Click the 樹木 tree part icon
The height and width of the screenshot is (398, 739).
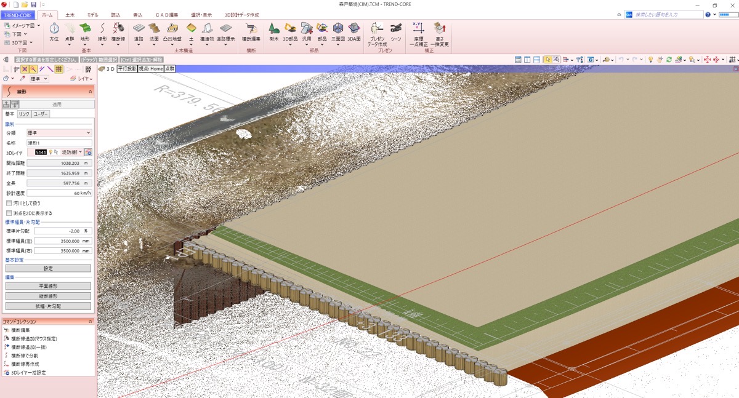[x=274, y=29]
